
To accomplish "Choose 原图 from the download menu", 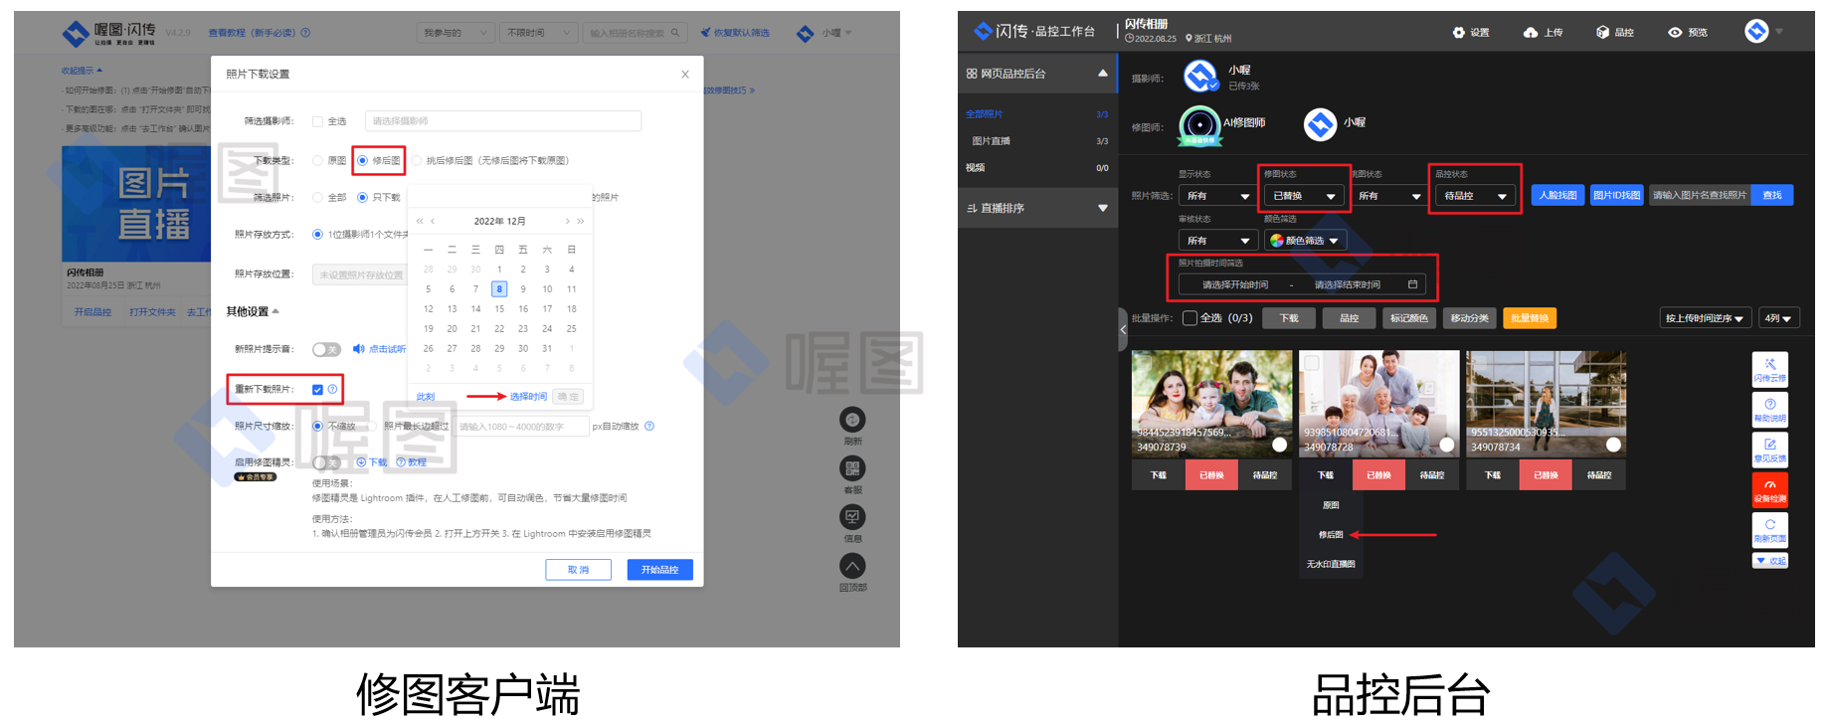I will (1331, 505).
